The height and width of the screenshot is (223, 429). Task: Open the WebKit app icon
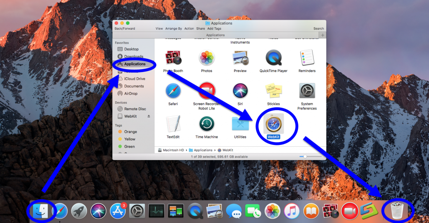(x=273, y=124)
